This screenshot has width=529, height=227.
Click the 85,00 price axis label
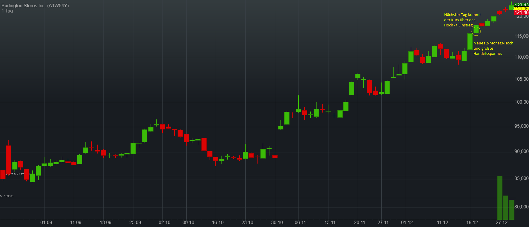coord(521,179)
